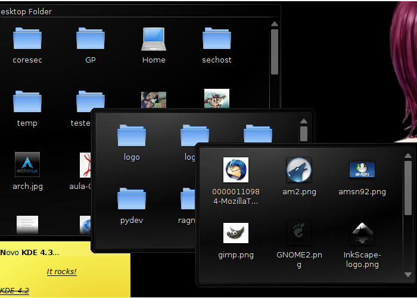The image size is (417, 298).
Task: Click the 'GP' folder label
Action: pyautogui.click(x=91, y=60)
